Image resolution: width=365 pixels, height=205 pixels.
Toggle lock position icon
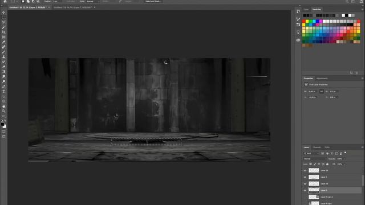pos(319,164)
